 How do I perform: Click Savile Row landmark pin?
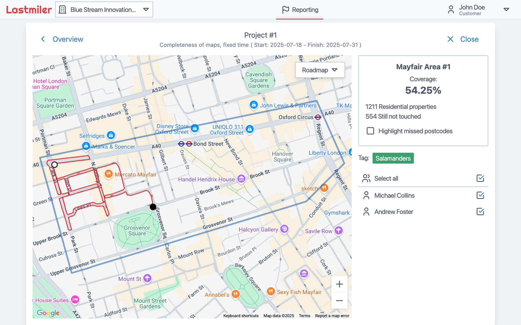coord(338,230)
